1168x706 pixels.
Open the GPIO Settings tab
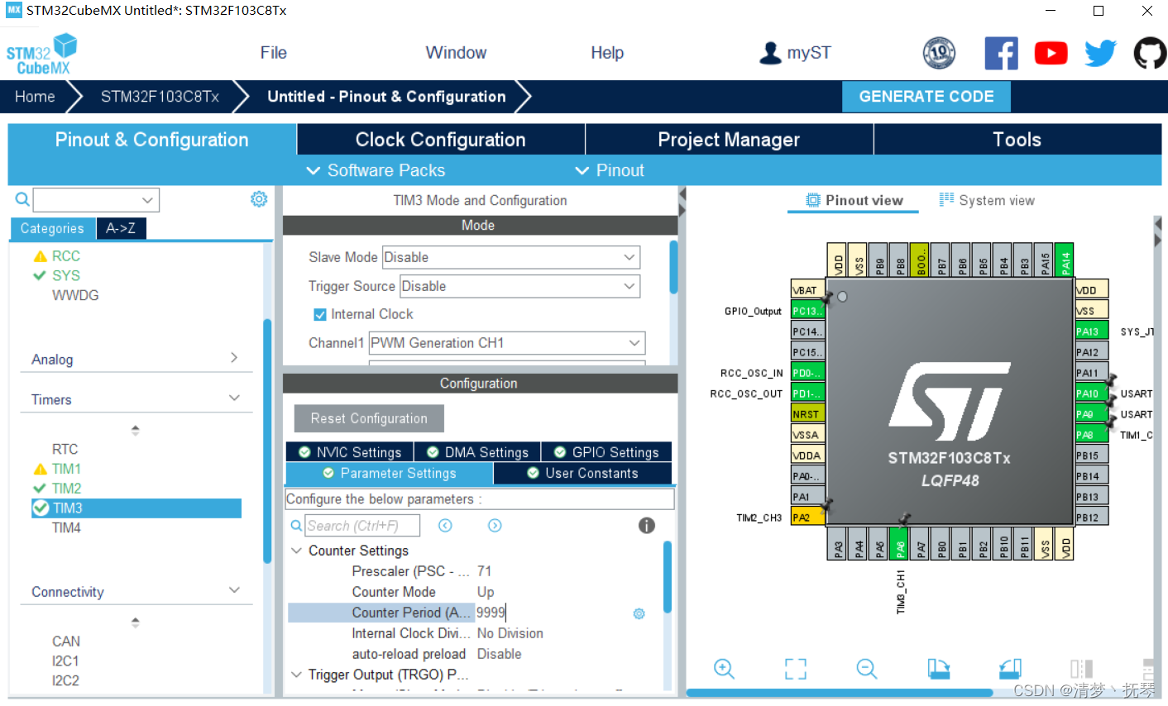(606, 452)
